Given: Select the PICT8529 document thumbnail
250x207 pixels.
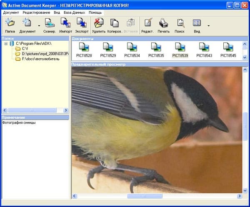Looking at the screenshot, I should tap(108, 50).
